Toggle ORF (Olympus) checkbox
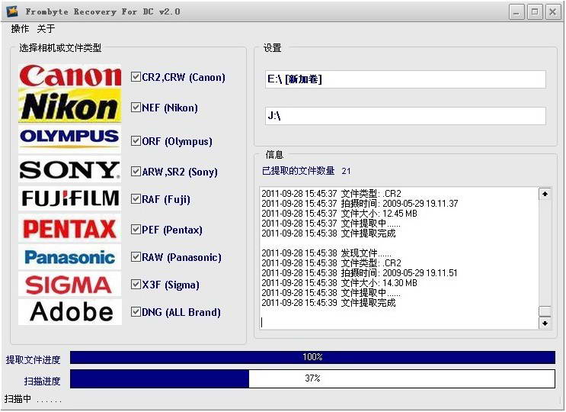Screen dimensions: 566x412 [x=136, y=140]
